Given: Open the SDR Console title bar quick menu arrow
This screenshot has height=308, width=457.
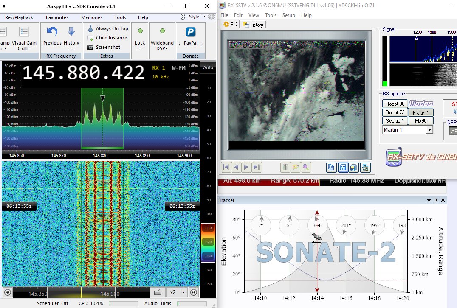Looking at the screenshot, I should point(4,6).
